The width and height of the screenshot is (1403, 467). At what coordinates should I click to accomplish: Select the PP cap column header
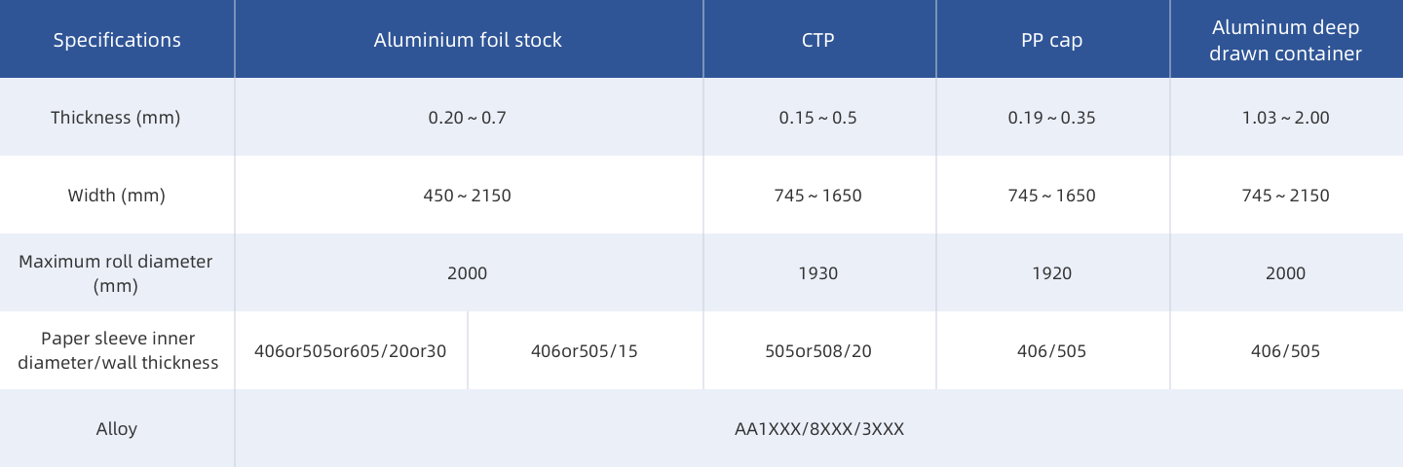tap(1052, 40)
